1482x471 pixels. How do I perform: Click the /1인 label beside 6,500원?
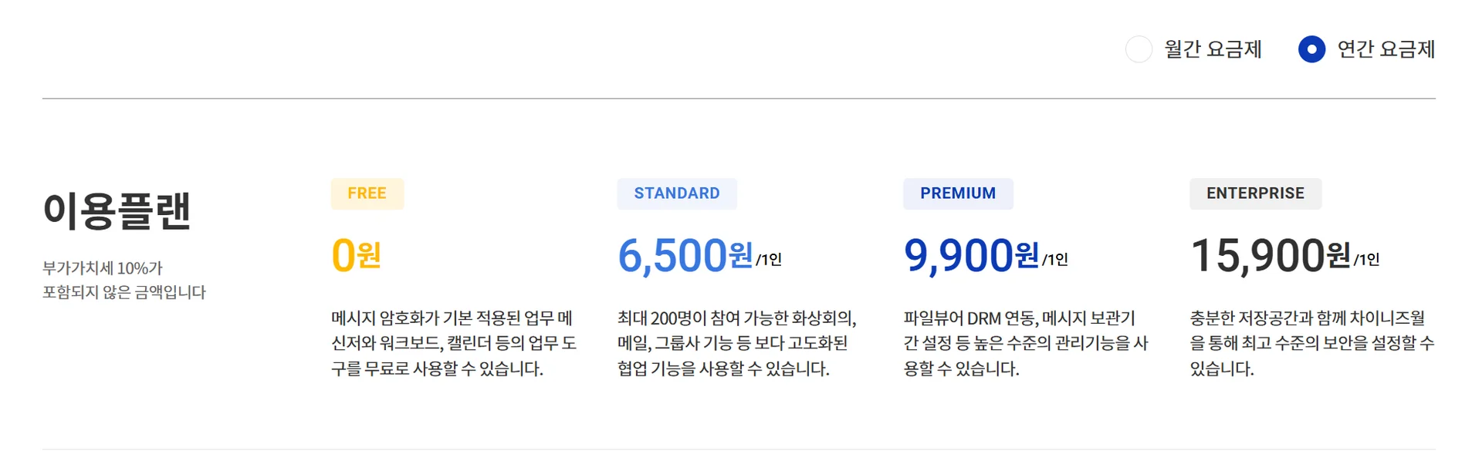(x=769, y=260)
